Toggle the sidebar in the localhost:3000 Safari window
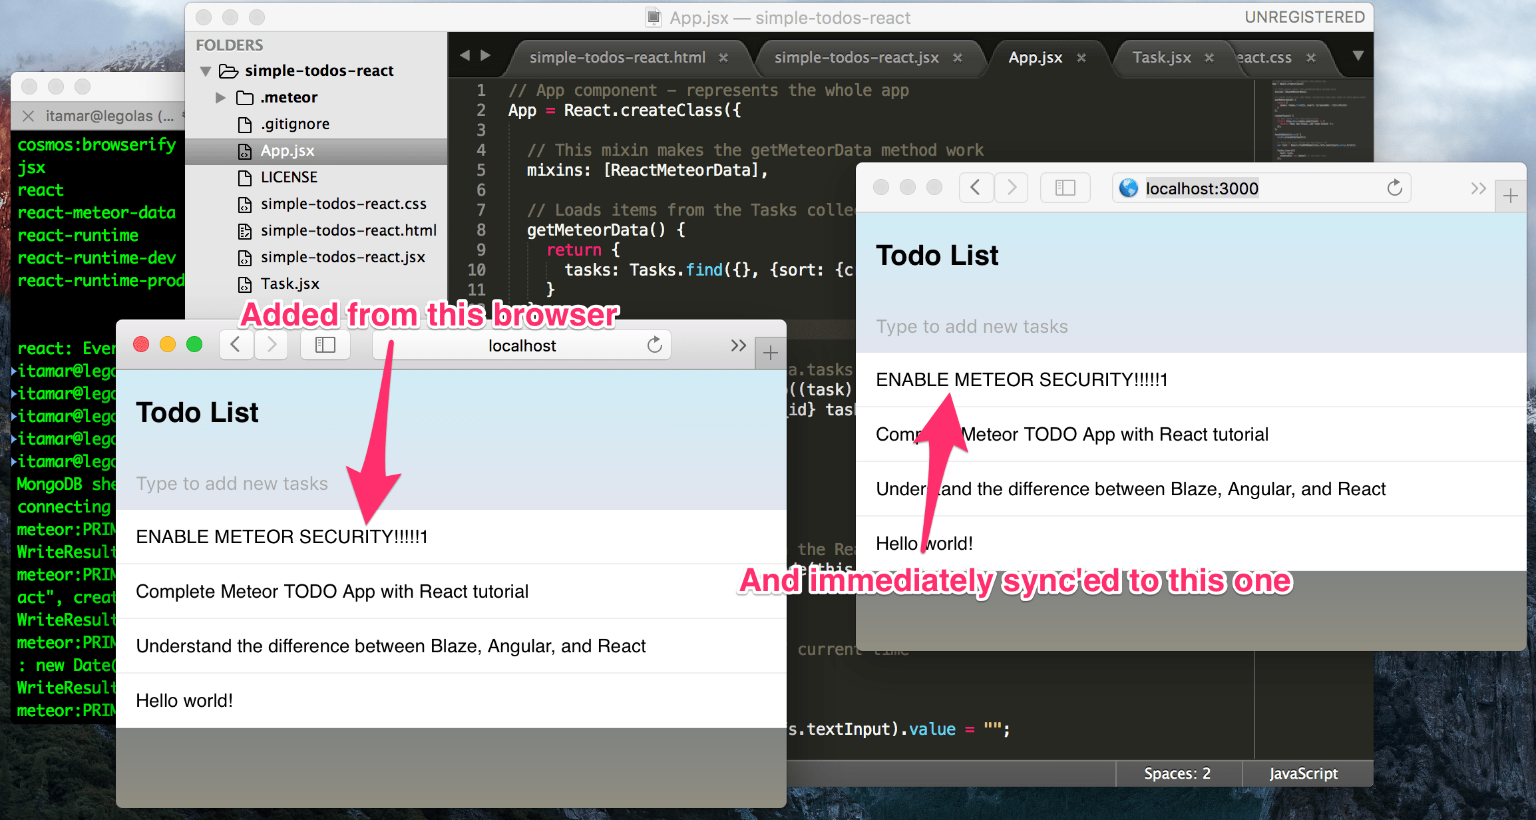1536x820 pixels. click(1064, 188)
